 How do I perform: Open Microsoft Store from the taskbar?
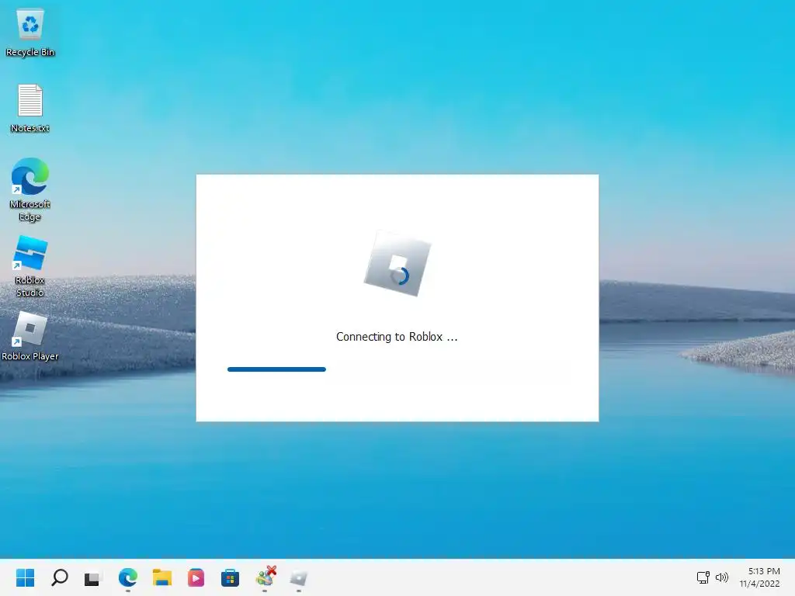coord(230,577)
